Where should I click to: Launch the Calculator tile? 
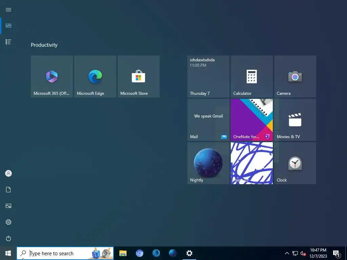pyautogui.click(x=252, y=77)
